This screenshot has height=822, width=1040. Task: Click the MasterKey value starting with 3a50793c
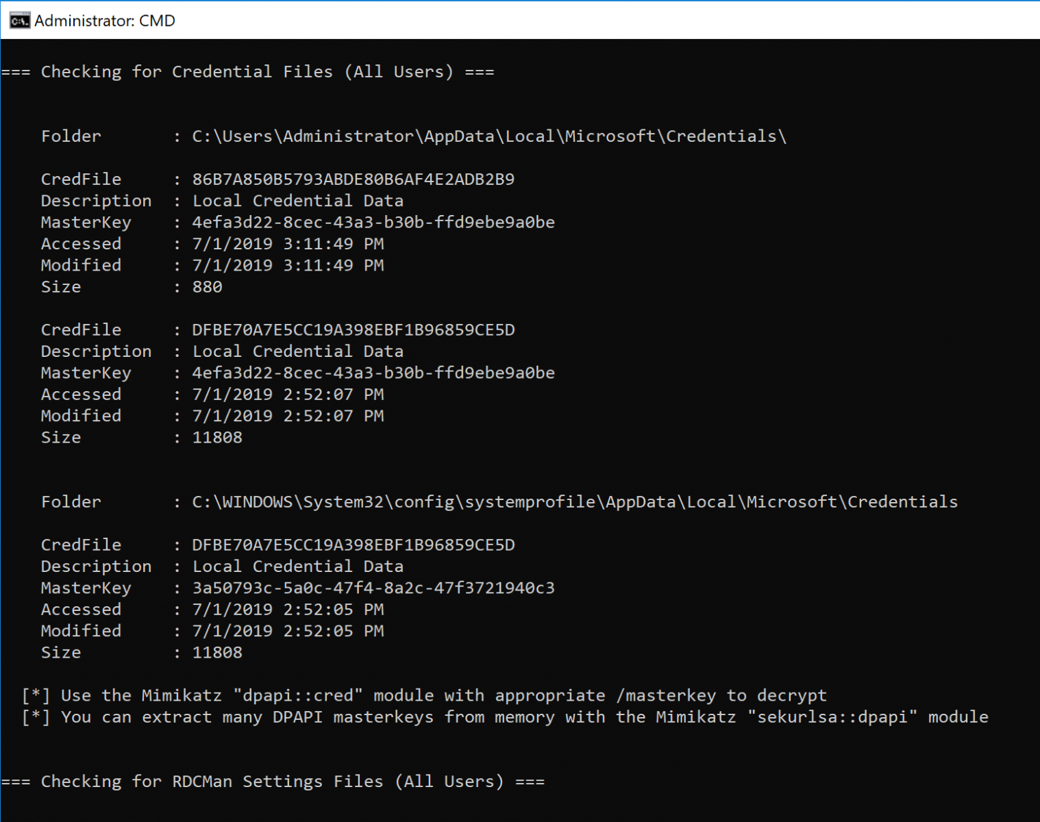point(373,588)
